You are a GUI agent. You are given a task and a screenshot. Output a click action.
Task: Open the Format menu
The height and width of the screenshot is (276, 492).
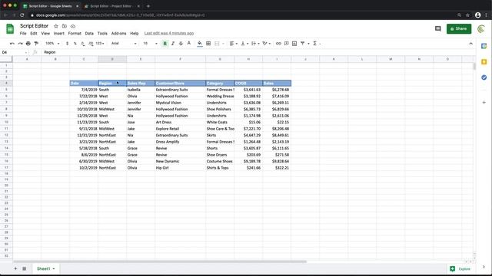pos(75,33)
